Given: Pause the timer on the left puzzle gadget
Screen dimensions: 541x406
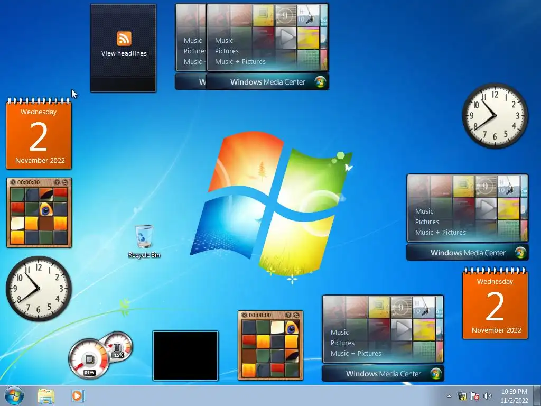Looking at the screenshot, I should point(13,182).
